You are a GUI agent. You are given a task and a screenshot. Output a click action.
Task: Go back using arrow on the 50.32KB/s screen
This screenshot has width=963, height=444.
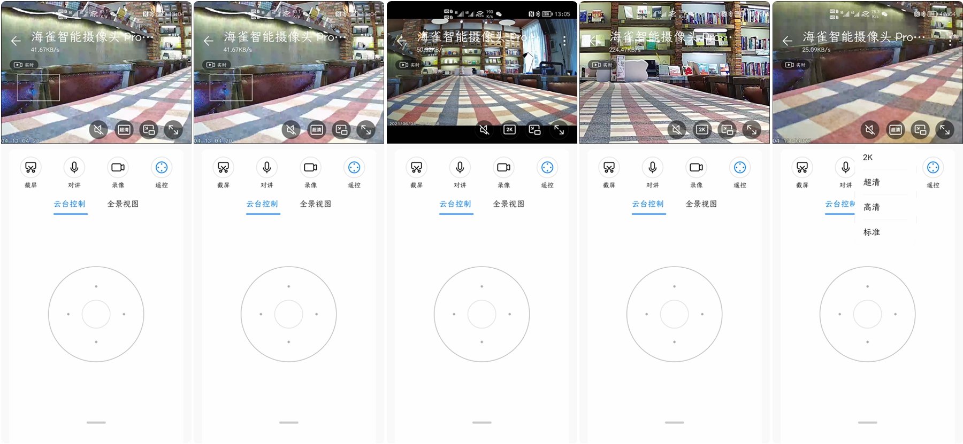coord(402,41)
